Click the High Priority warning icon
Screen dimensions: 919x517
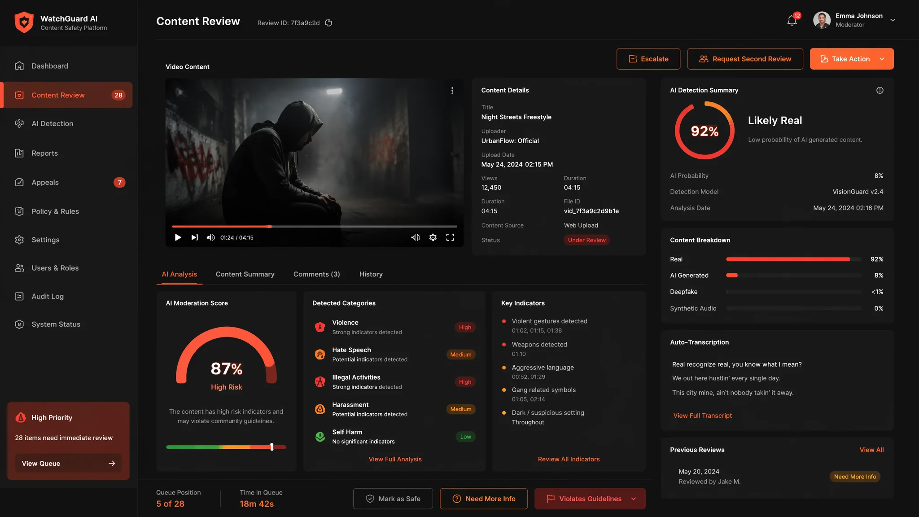click(21, 417)
